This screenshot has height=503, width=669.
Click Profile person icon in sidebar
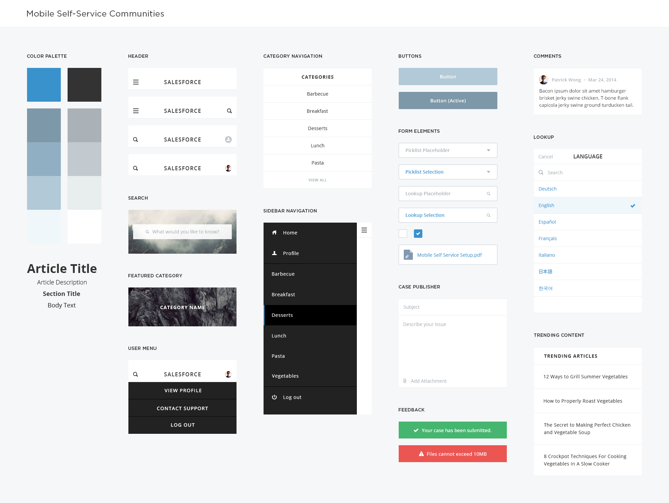pyautogui.click(x=274, y=253)
